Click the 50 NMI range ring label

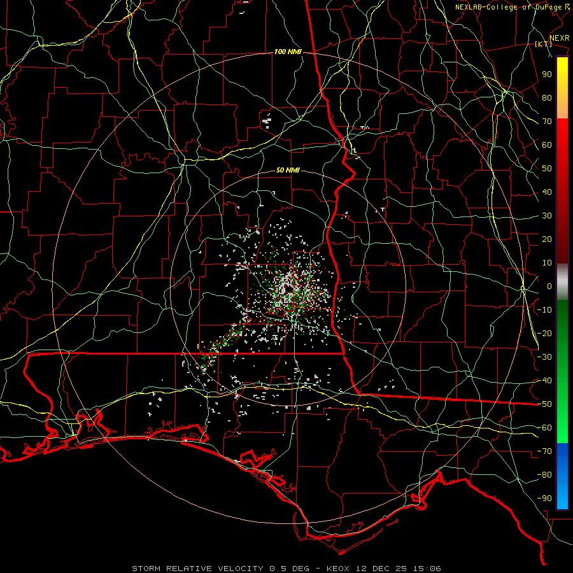(288, 170)
